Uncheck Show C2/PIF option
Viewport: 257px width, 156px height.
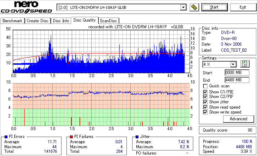coord(205,97)
